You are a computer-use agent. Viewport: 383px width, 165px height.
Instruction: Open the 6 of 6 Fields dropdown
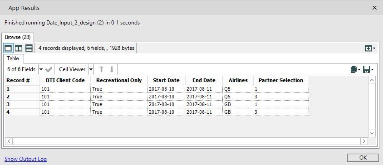41,69
